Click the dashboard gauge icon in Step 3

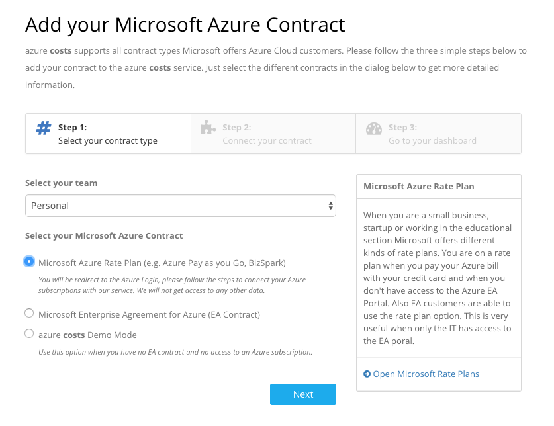click(374, 130)
